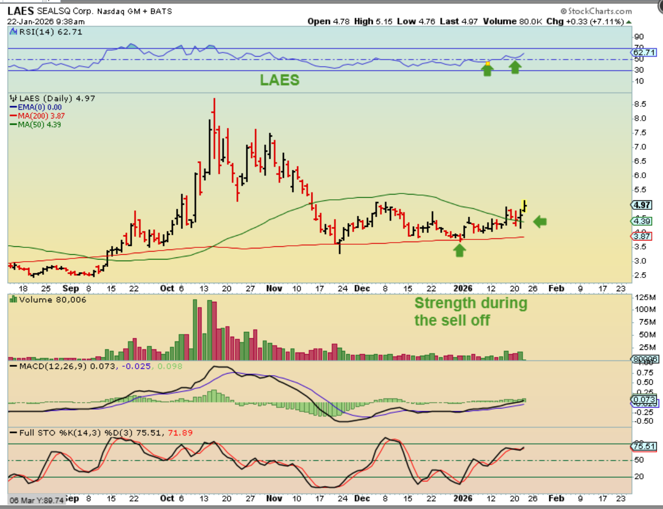Click the 125M volume axis label
663x509 pixels.
click(645, 298)
